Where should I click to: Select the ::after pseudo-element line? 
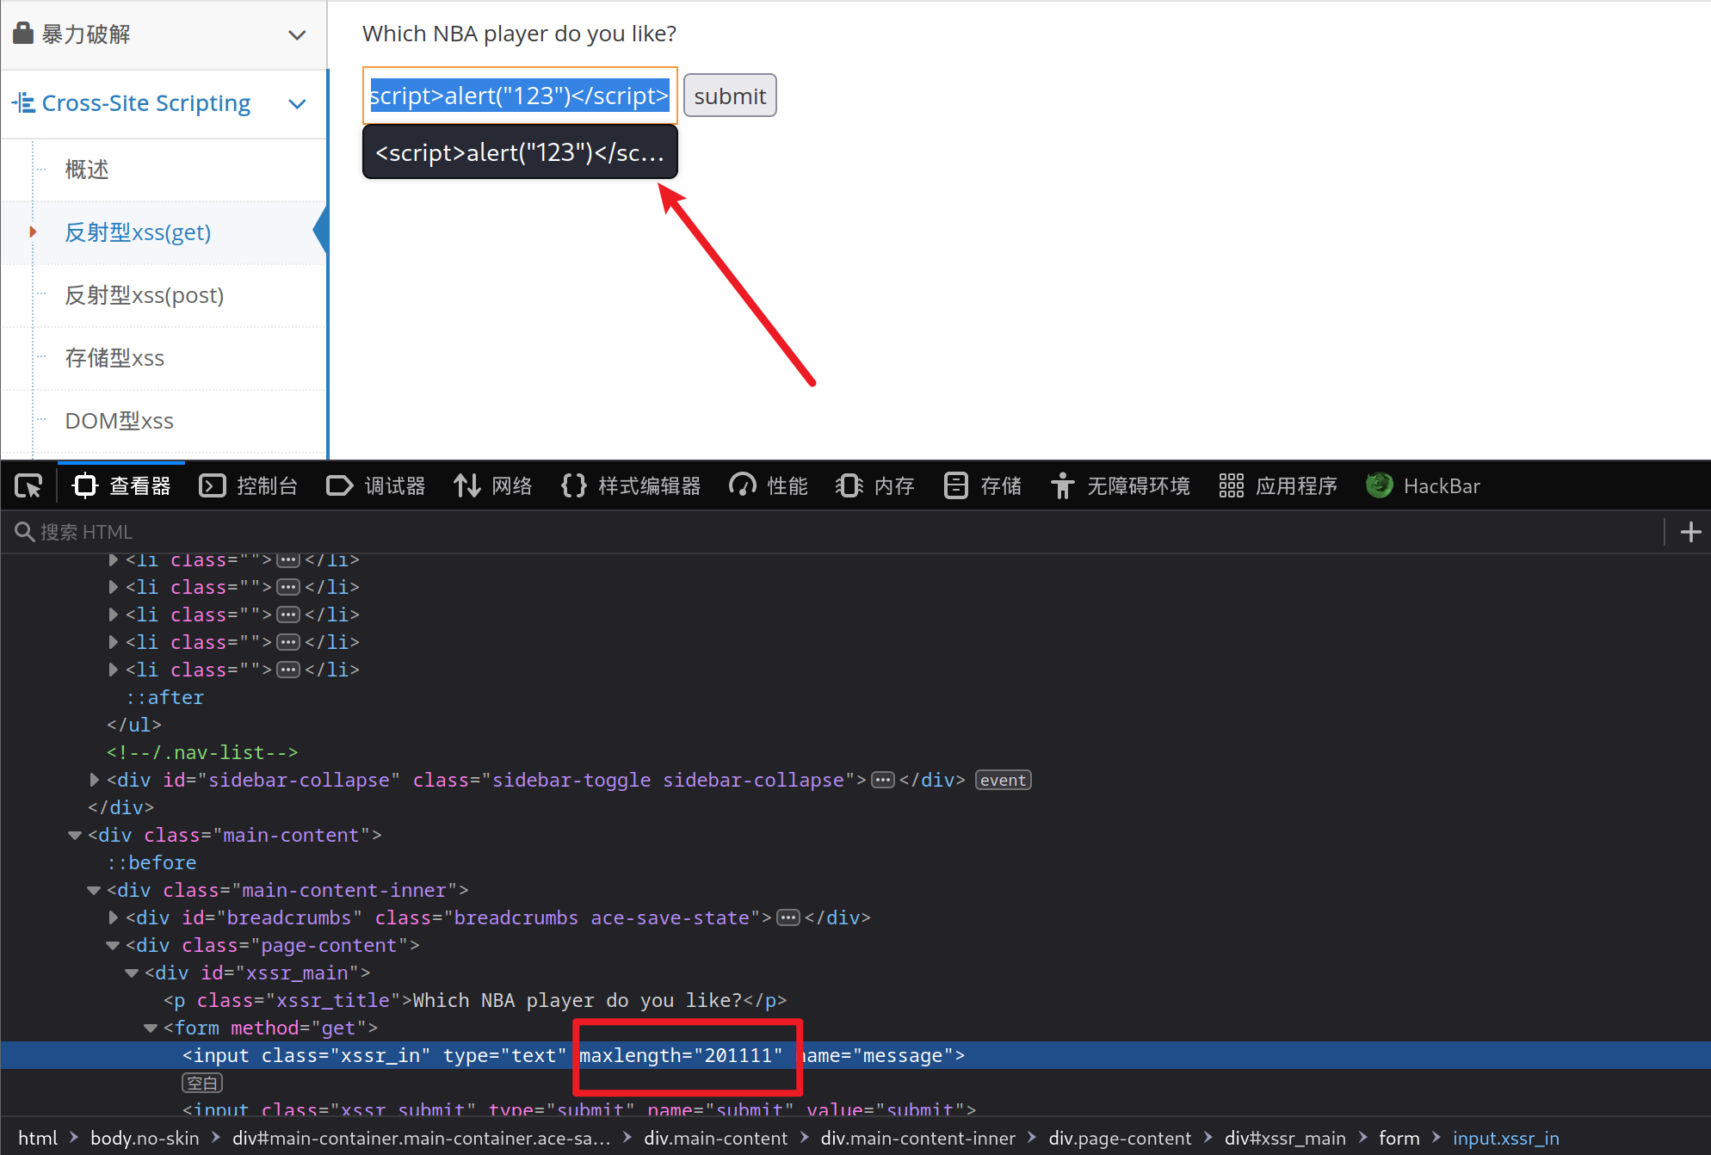pyautogui.click(x=164, y=697)
